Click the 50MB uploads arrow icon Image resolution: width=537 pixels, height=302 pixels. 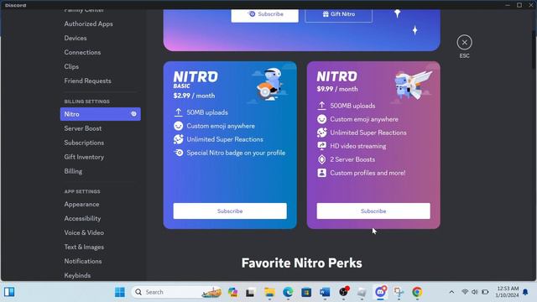[178, 112]
